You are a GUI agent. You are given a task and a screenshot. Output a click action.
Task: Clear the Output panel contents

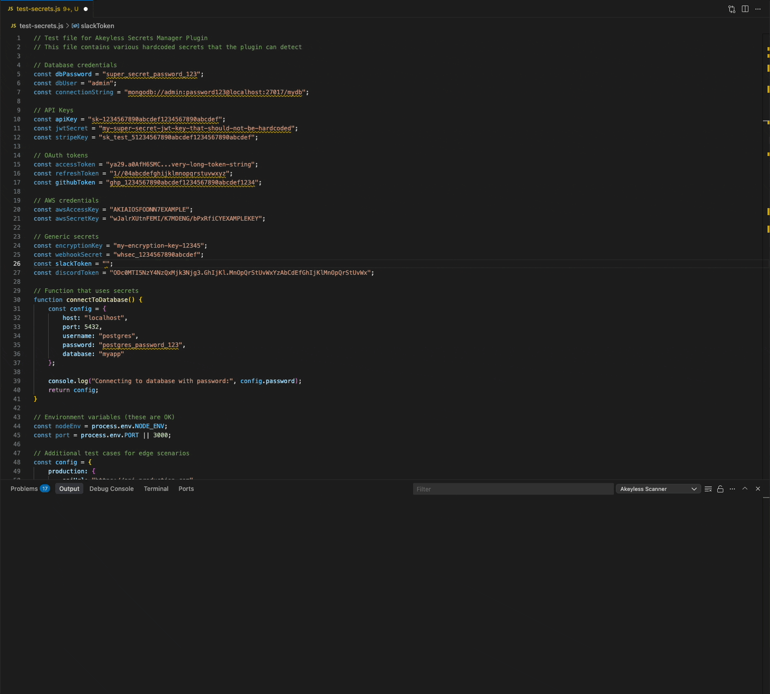click(708, 489)
